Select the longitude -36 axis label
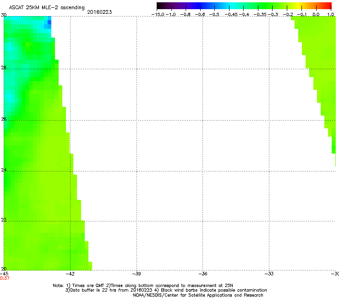Viewport: 339px width, 298px height. tap(202, 274)
